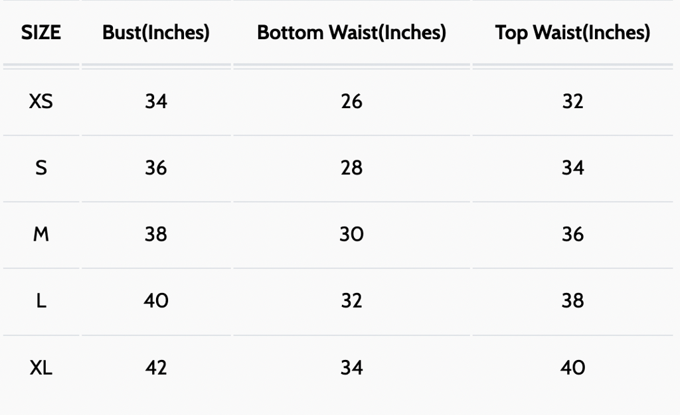This screenshot has width=680, height=415.
Task: Select the XS size row label
Action: click(41, 101)
